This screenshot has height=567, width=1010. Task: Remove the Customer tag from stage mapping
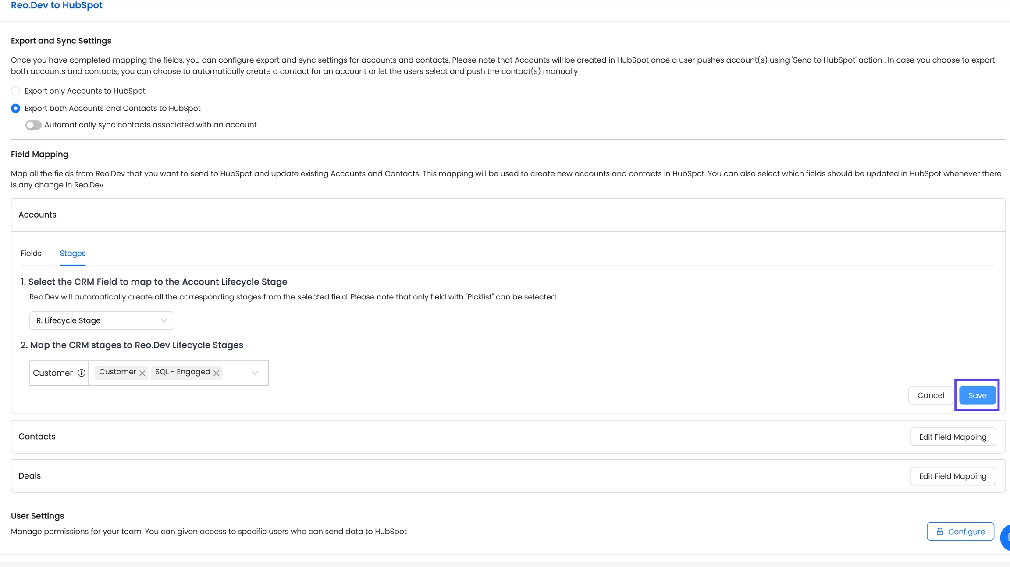click(x=142, y=373)
